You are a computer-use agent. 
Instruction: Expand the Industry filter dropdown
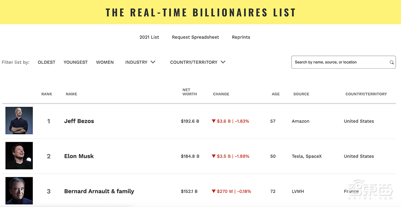click(140, 62)
